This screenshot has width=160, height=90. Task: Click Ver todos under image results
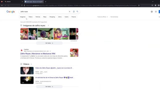tap(49, 43)
